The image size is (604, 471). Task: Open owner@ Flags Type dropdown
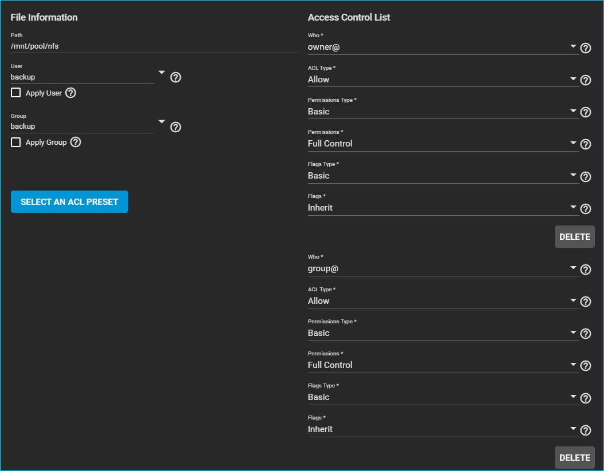pos(443,176)
